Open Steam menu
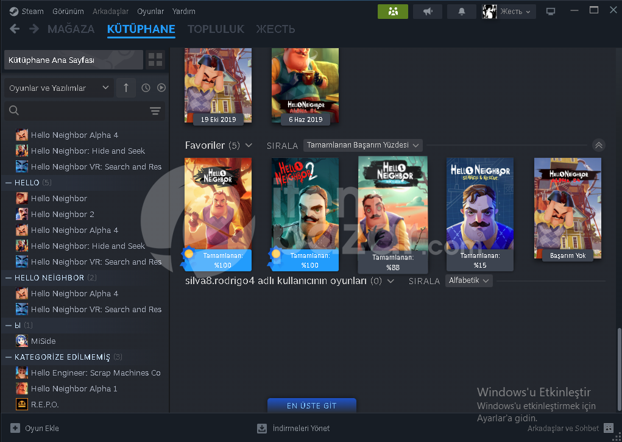The height and width of the screenshot is (442, 622). [32, 12]
